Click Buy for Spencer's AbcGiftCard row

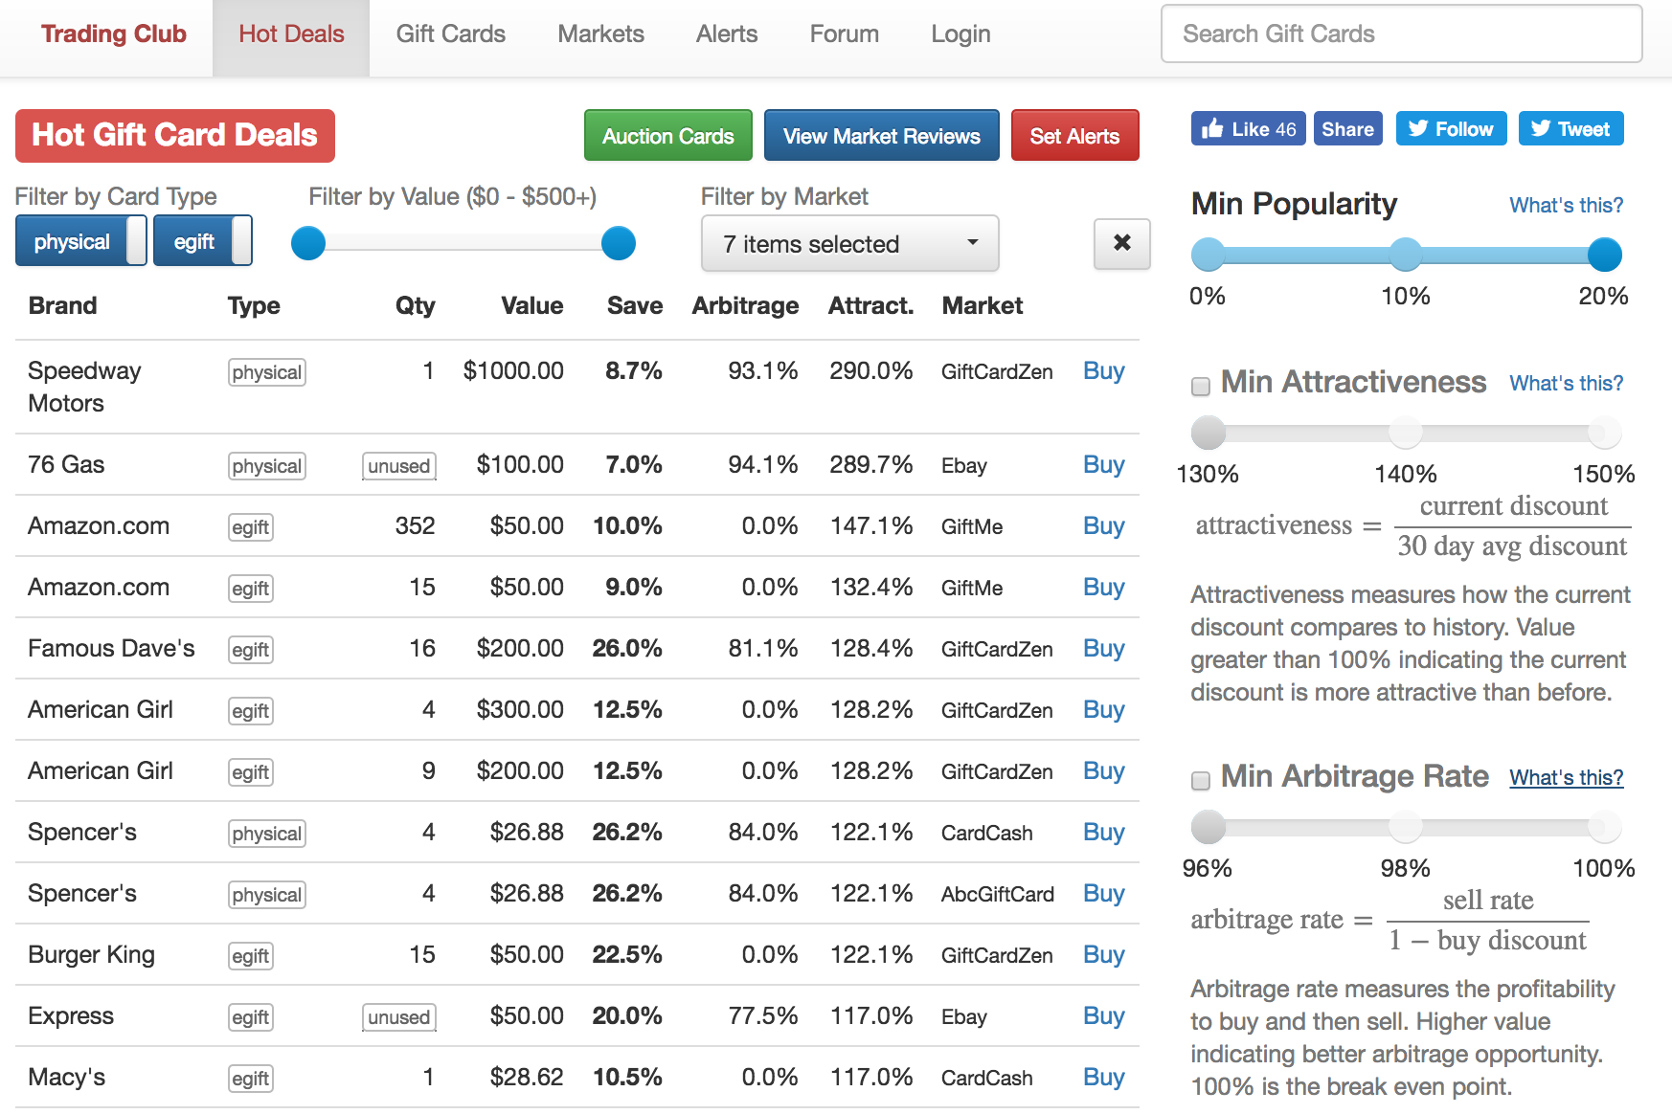click(x=1103, y=893)
